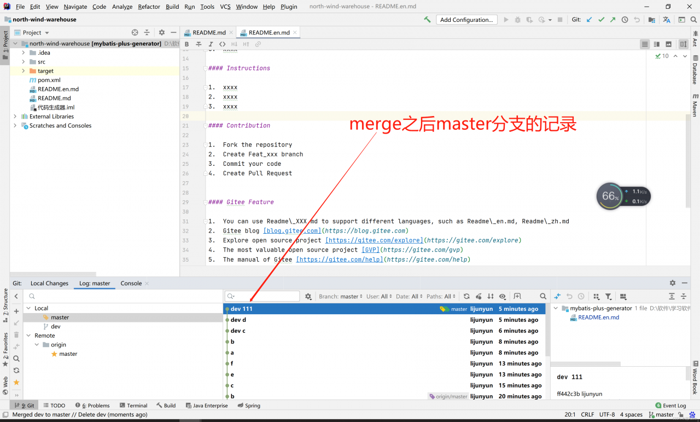Open the VCS menu

pos(225,7)
